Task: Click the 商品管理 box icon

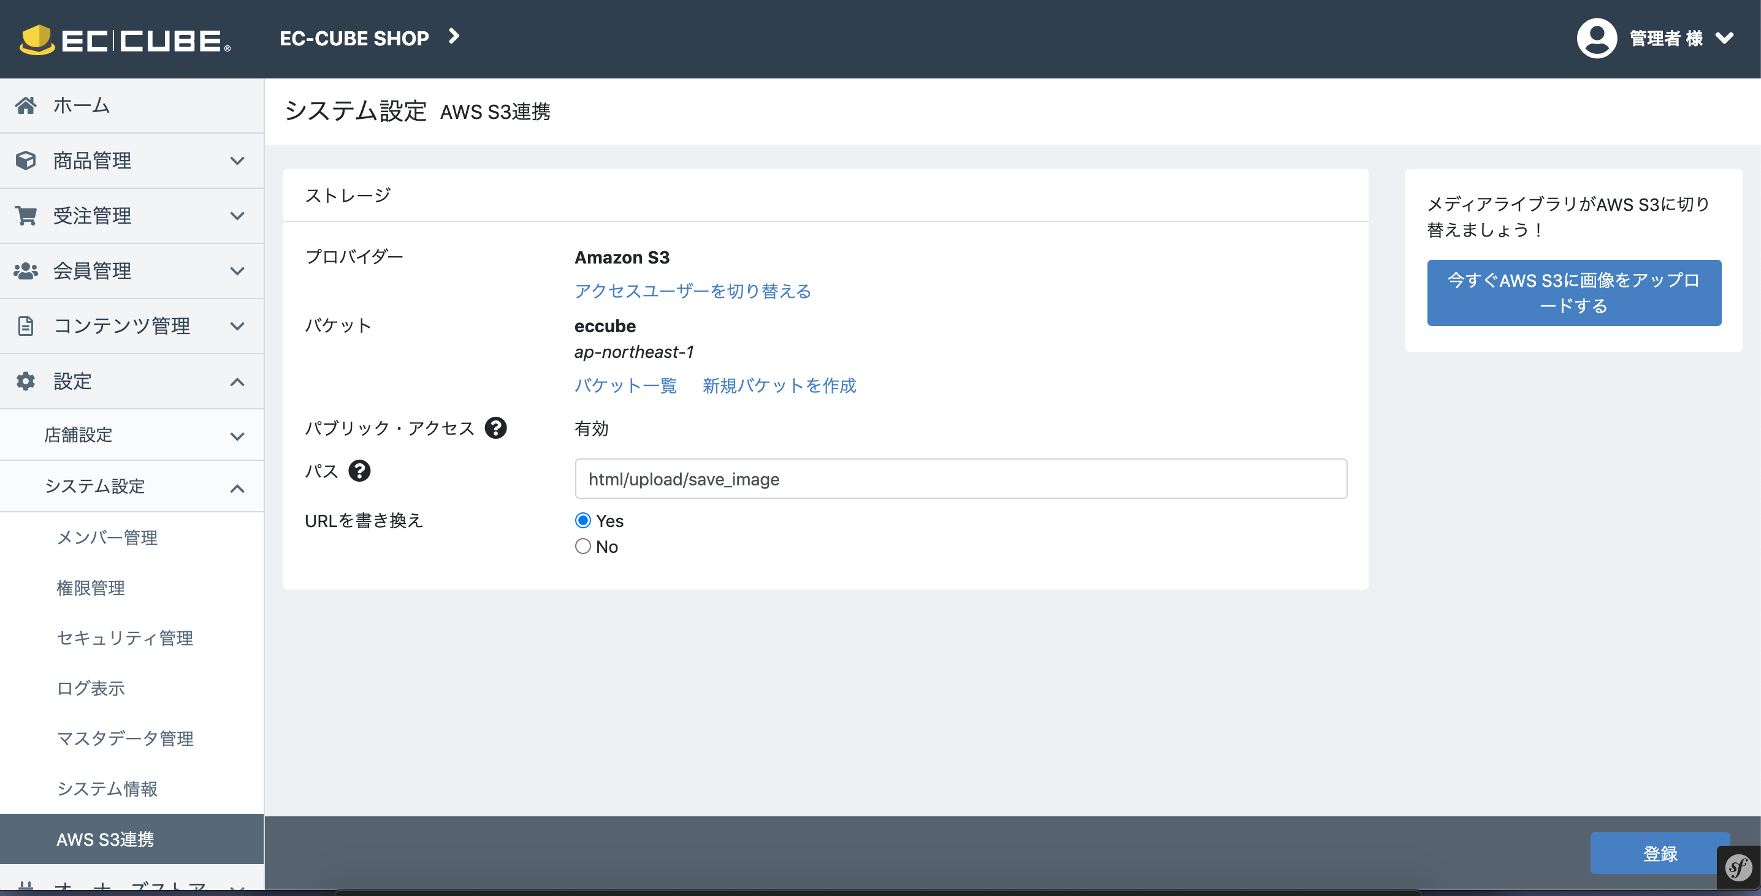Action: tap(26, 161)
